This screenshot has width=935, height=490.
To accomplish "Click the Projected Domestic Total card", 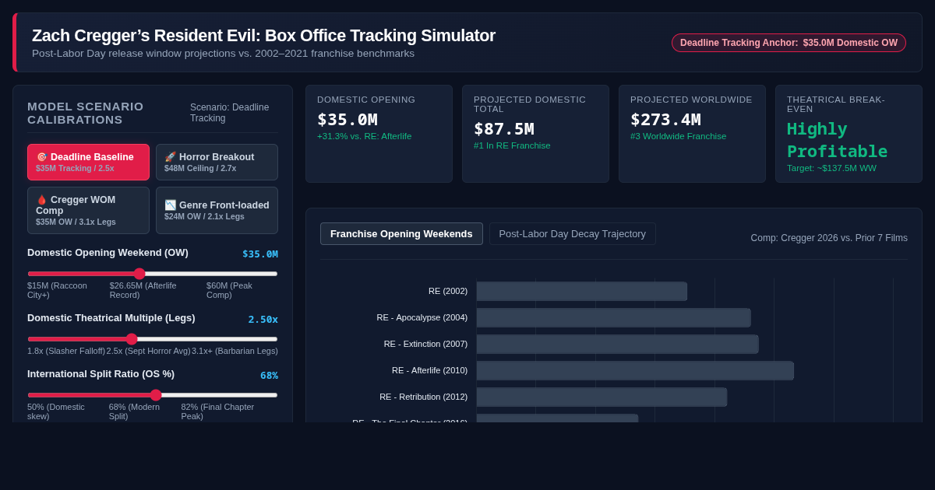I will click(x=535, y=134).
